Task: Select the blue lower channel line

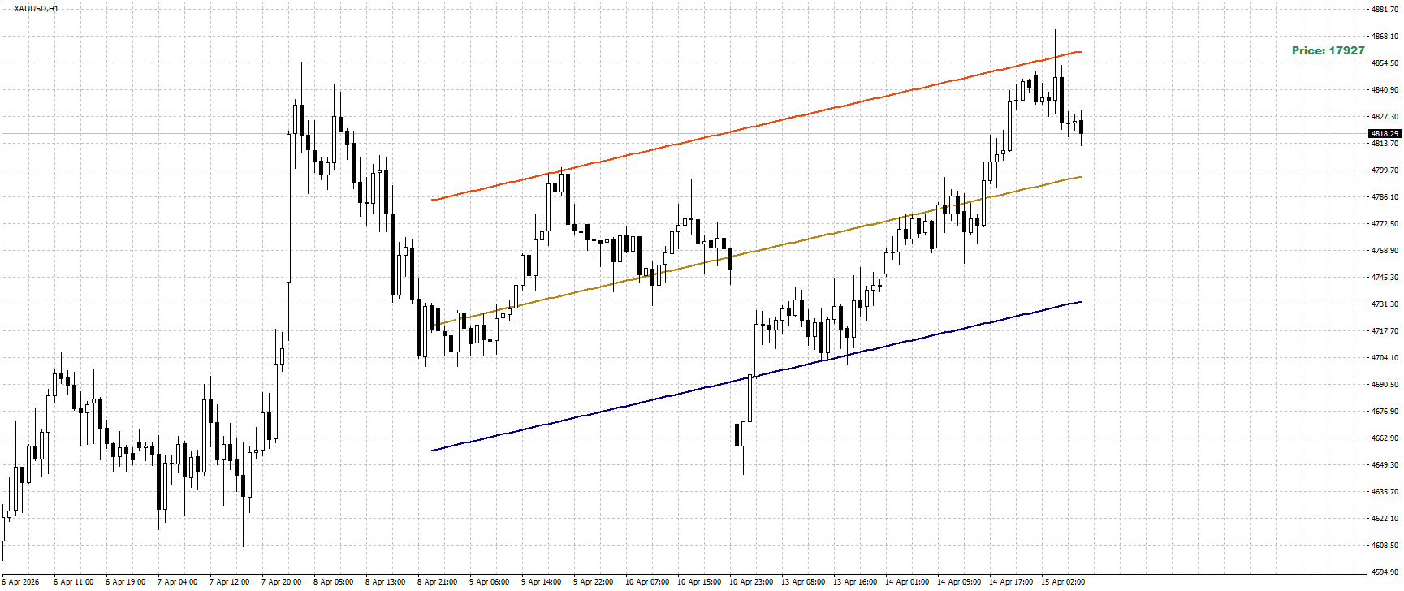Action: (x=756, y=377)
